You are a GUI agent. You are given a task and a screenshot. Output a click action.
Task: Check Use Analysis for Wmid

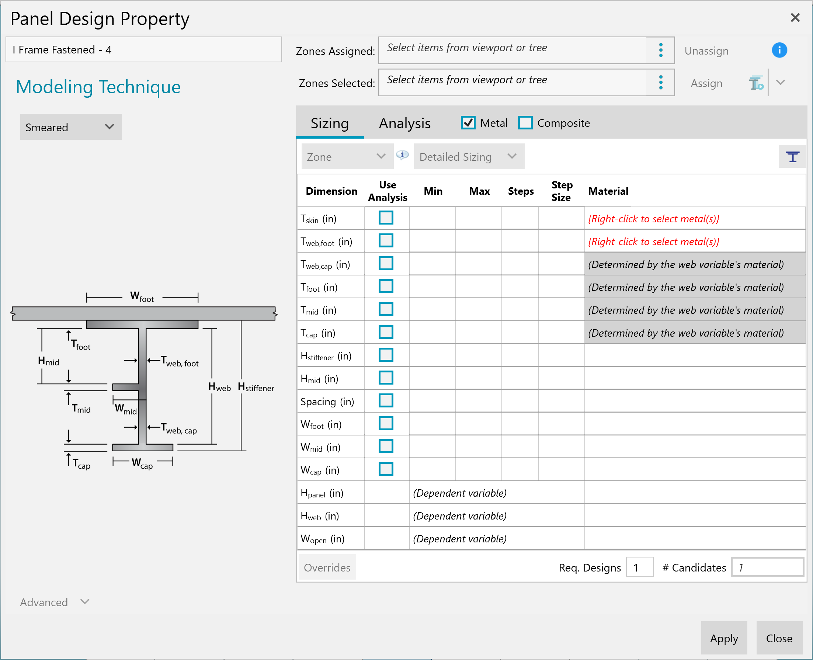click(x=386, y=446)
